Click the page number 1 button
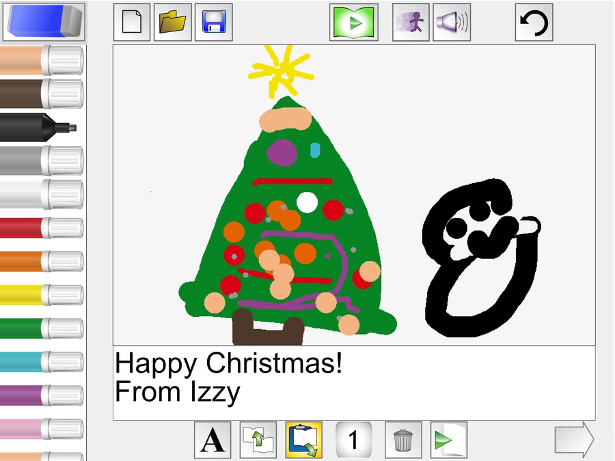Image resolution: width=615 pixels, height=461 pixels. click(353, 440)
